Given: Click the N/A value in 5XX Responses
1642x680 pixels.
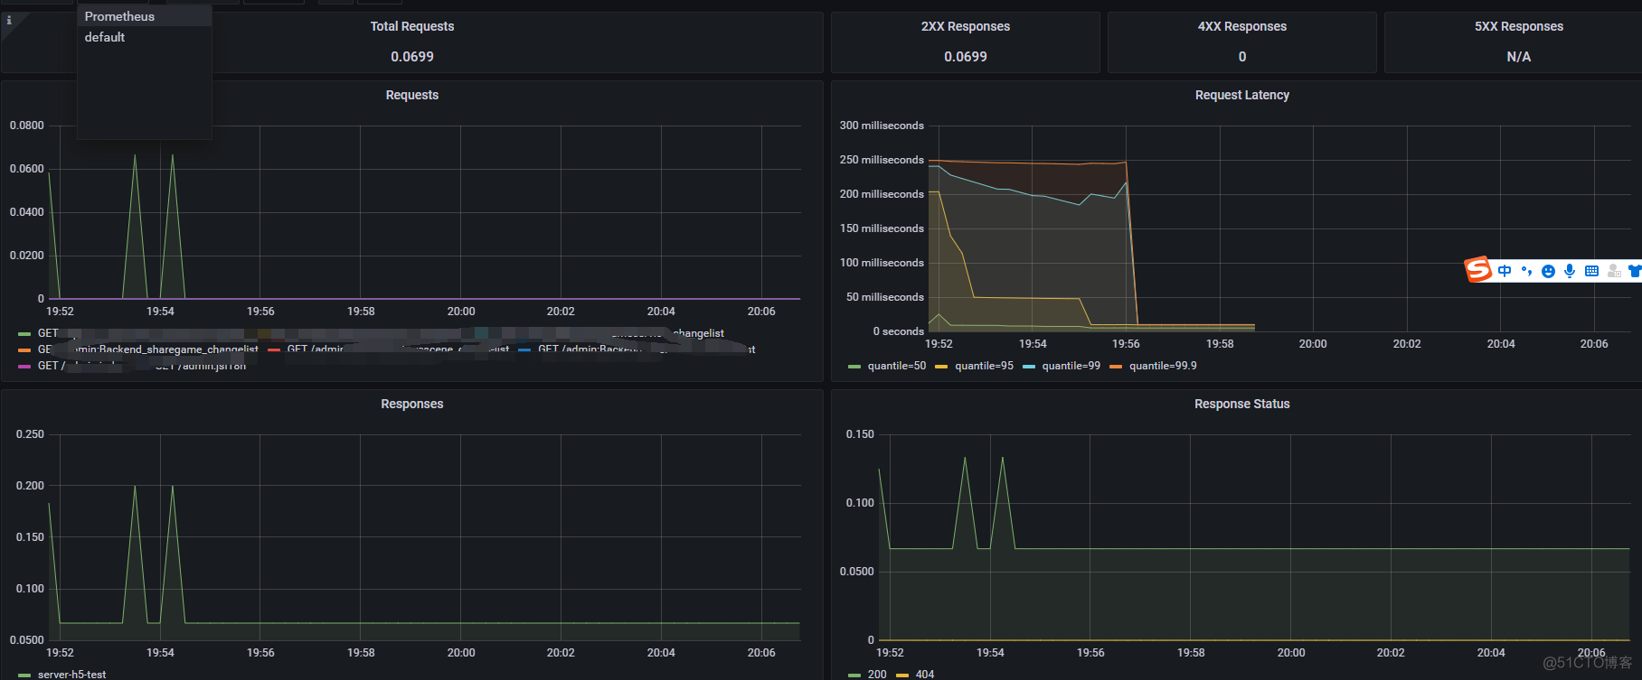Looking at the screenshot, I should [x=1519, y=57].
